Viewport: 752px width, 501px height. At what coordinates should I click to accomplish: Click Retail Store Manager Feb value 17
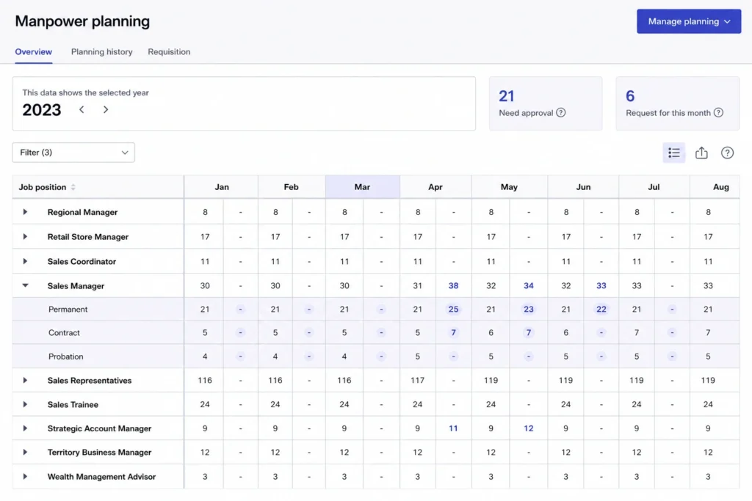pos(275,237)
